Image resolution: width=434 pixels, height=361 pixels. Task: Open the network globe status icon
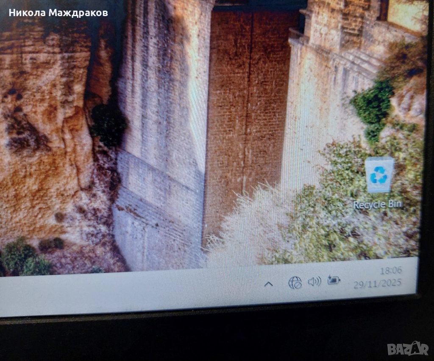(x=295, y=283)
